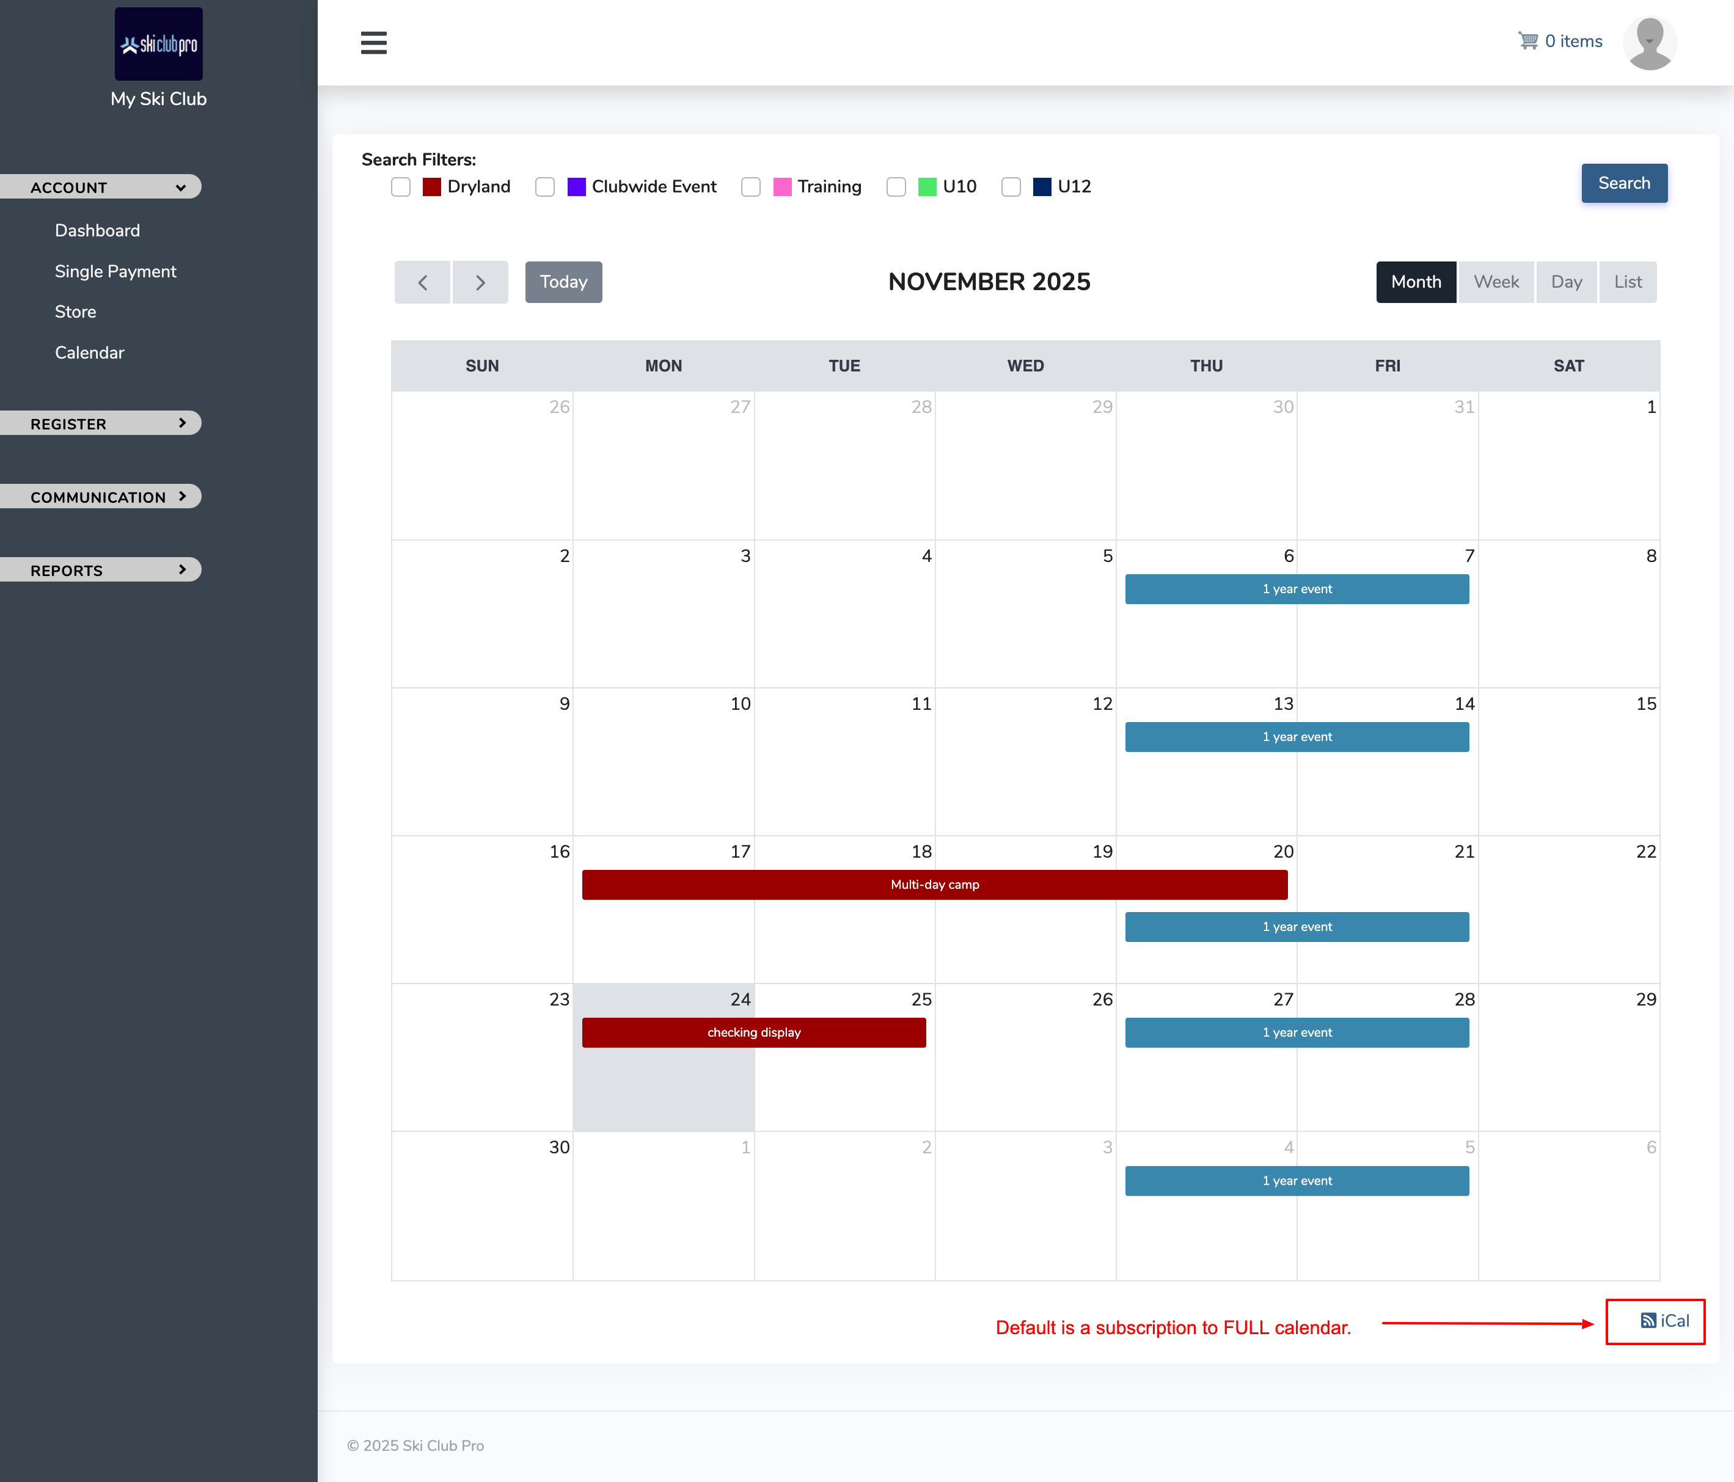The image size is (1734, 1482).
Task: Go to previous month arrow
Action: tap(423, 282)
